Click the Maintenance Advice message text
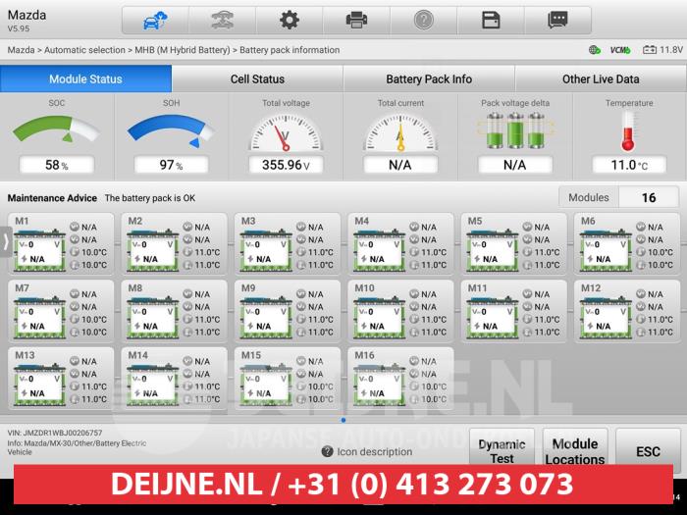This screenshot has width=687, height=515. pyautogui.click(x=150, y=198)
